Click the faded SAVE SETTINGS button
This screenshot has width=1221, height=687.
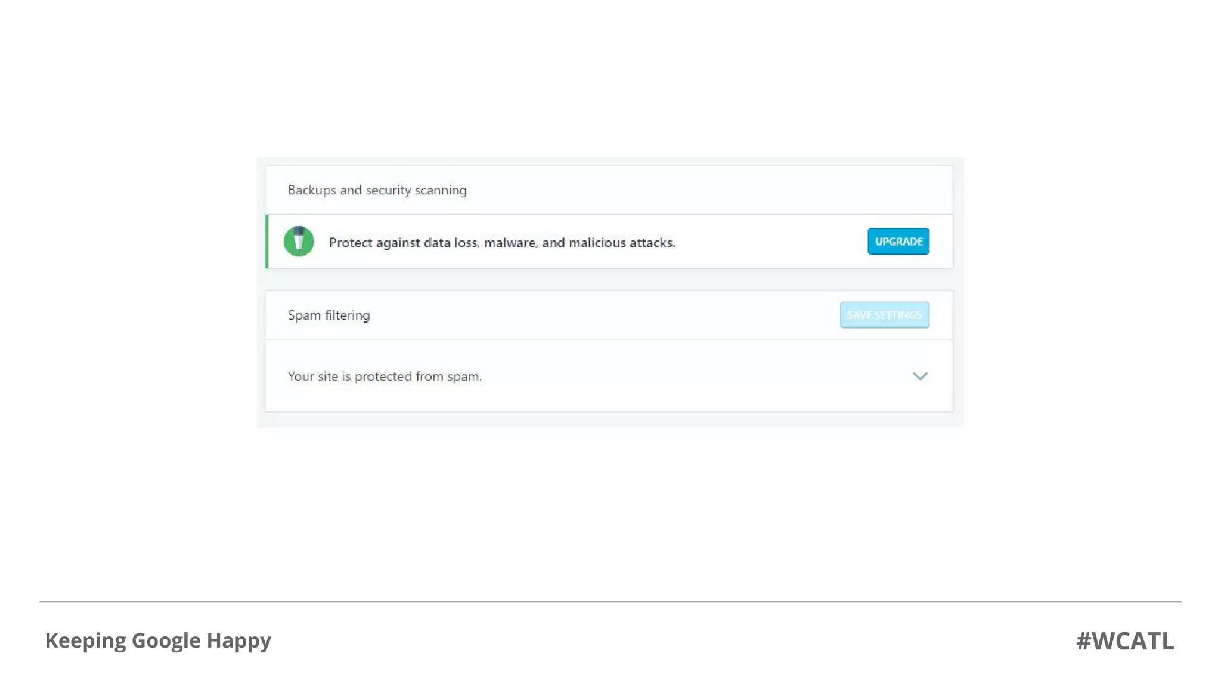[884, 315]
